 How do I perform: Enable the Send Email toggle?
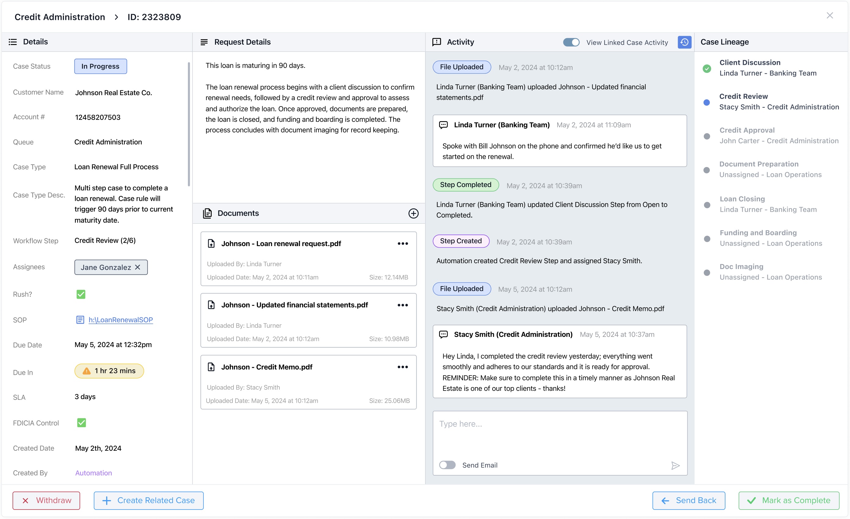(x=447, y=465)
